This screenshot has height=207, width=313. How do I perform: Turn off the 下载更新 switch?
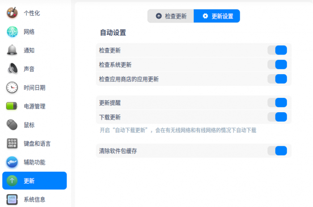[x=277, y=117]
